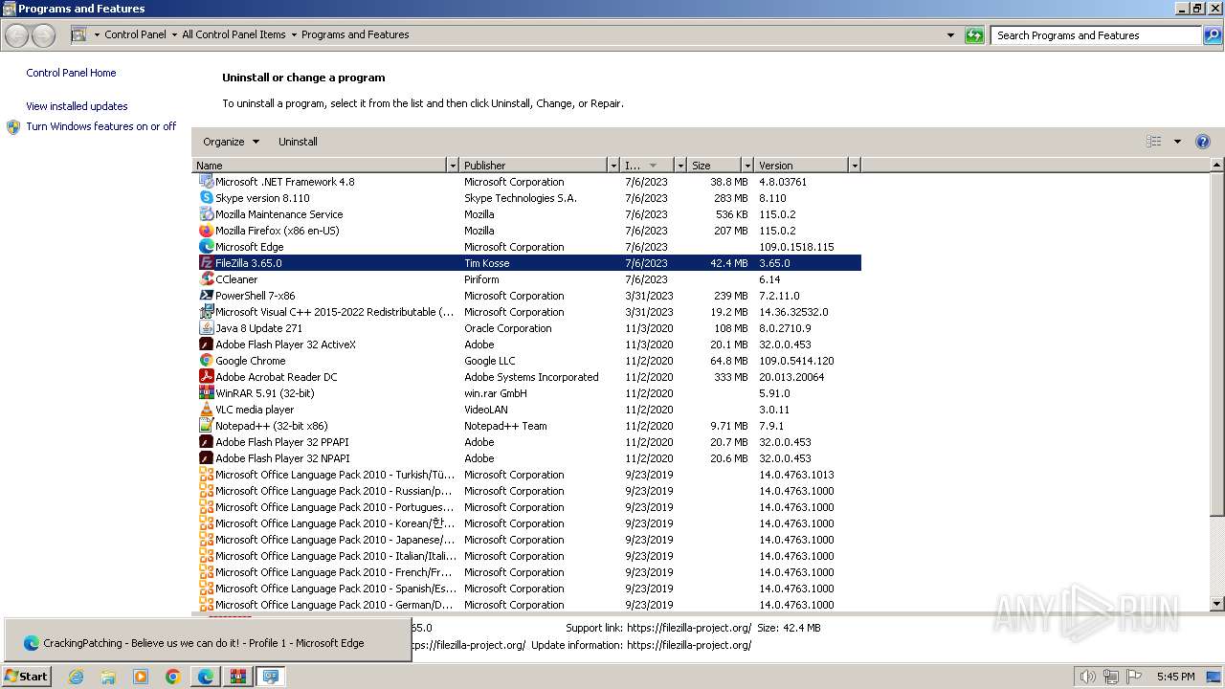Image resolution: width=1225 pixels, height=689 pixels.
Task: Sort by the Size column header
Action: (715, 166)
